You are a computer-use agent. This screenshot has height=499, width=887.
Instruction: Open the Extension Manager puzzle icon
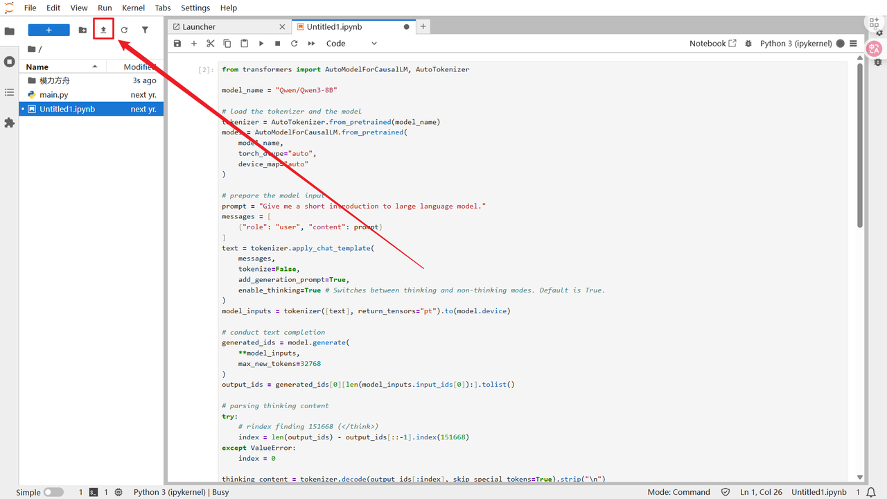(9, 123)
